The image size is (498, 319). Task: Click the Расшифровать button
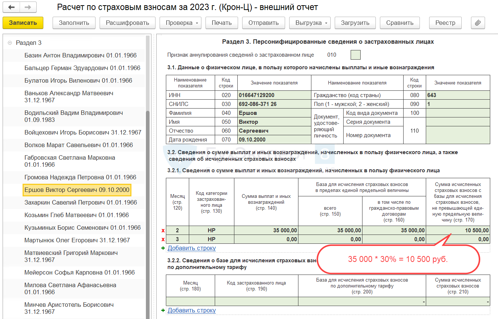[x=127, y=23]
